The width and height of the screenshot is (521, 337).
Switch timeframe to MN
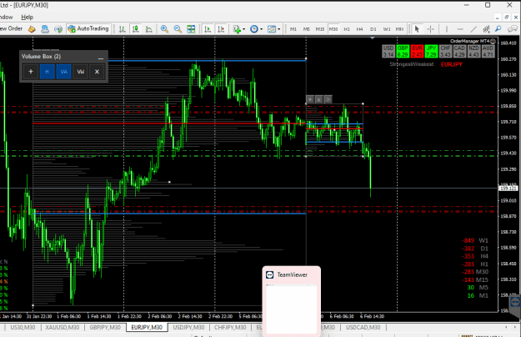400,29
